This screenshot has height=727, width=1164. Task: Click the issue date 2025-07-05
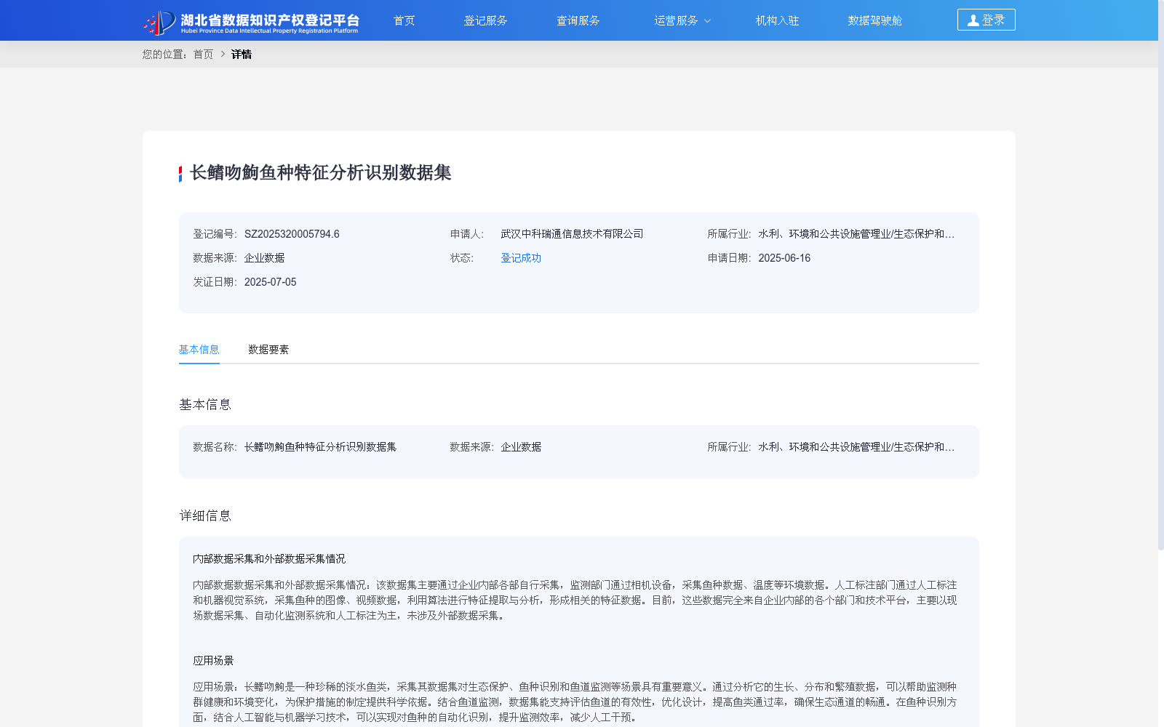point(271,282)
